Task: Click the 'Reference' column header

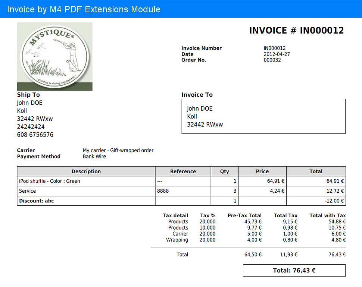Action: pos(183,171)
